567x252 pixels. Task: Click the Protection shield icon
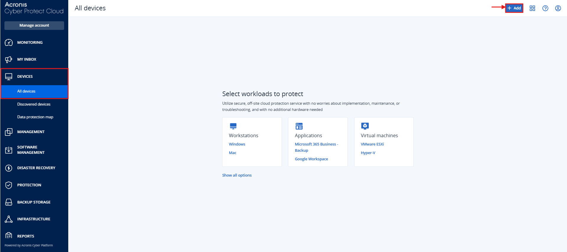coord(9,185)
